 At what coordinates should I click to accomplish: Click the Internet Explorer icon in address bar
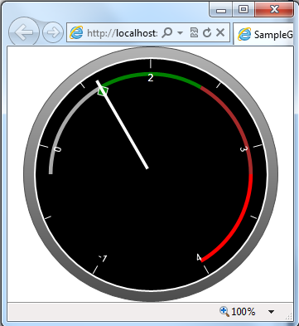tap(76, 32)
